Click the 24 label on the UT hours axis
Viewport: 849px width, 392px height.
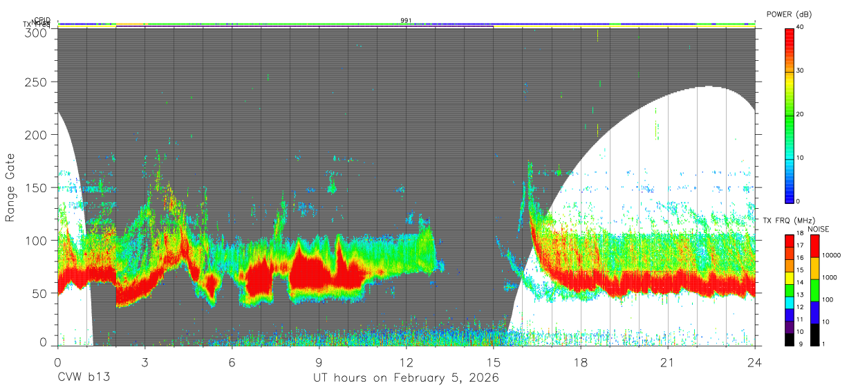(755, 362)
